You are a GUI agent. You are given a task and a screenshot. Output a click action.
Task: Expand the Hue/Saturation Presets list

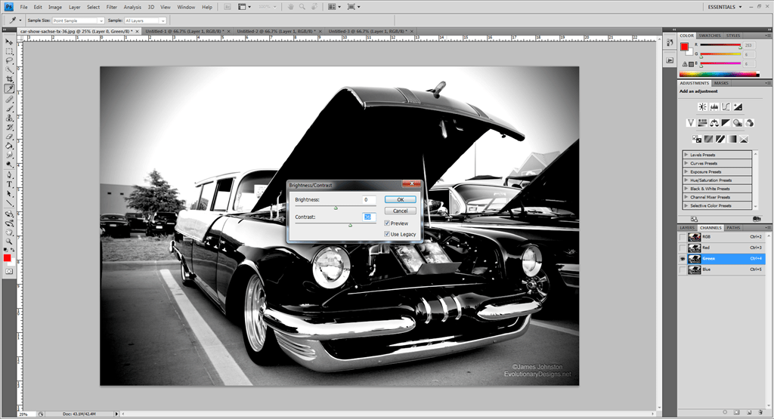click(686, 180)
